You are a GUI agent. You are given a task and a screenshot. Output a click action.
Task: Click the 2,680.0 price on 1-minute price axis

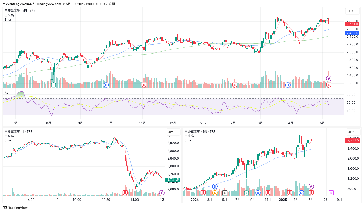pyautogui.click(x=173, y=189)
